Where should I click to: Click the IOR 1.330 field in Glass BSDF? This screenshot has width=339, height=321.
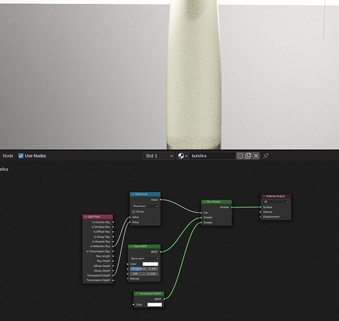144,273
